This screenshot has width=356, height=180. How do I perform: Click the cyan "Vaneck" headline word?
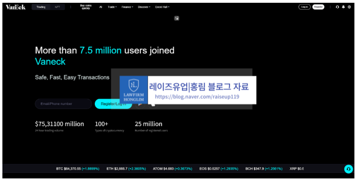pos(50,62)
